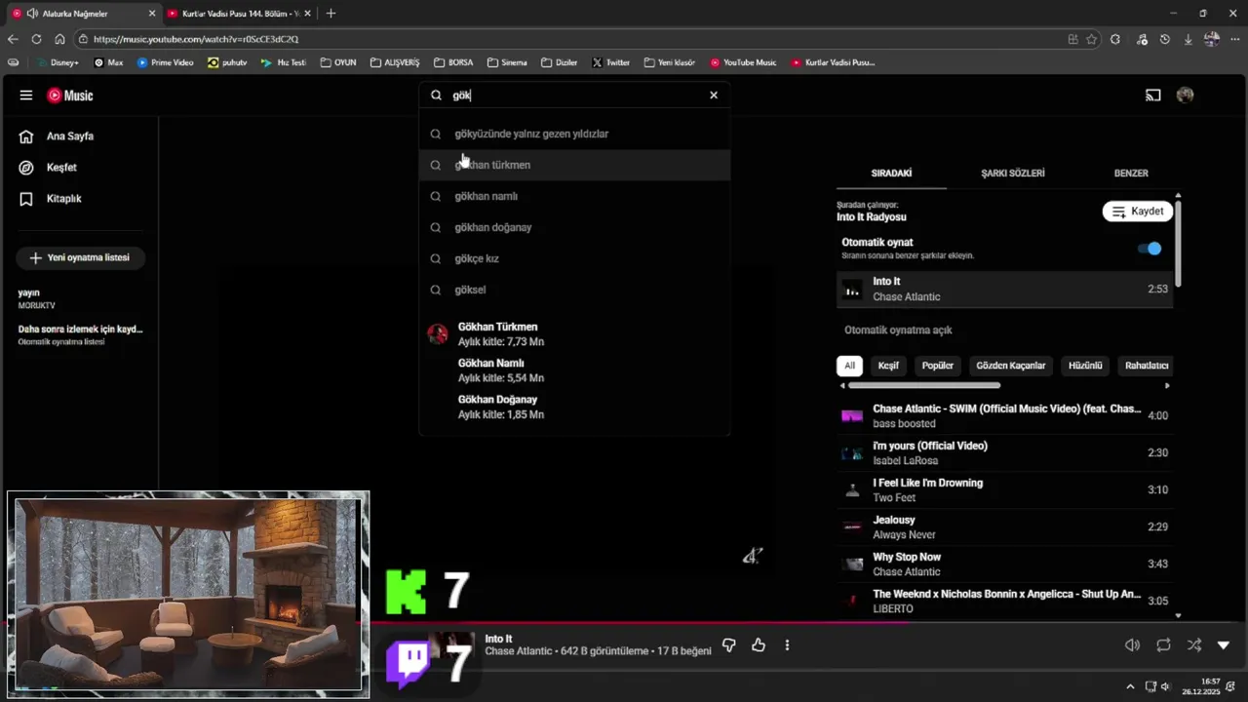Viewport: 1248px width, 702px height.
Task: Dislike the current song 'Into It'
Action: [728, 645]
